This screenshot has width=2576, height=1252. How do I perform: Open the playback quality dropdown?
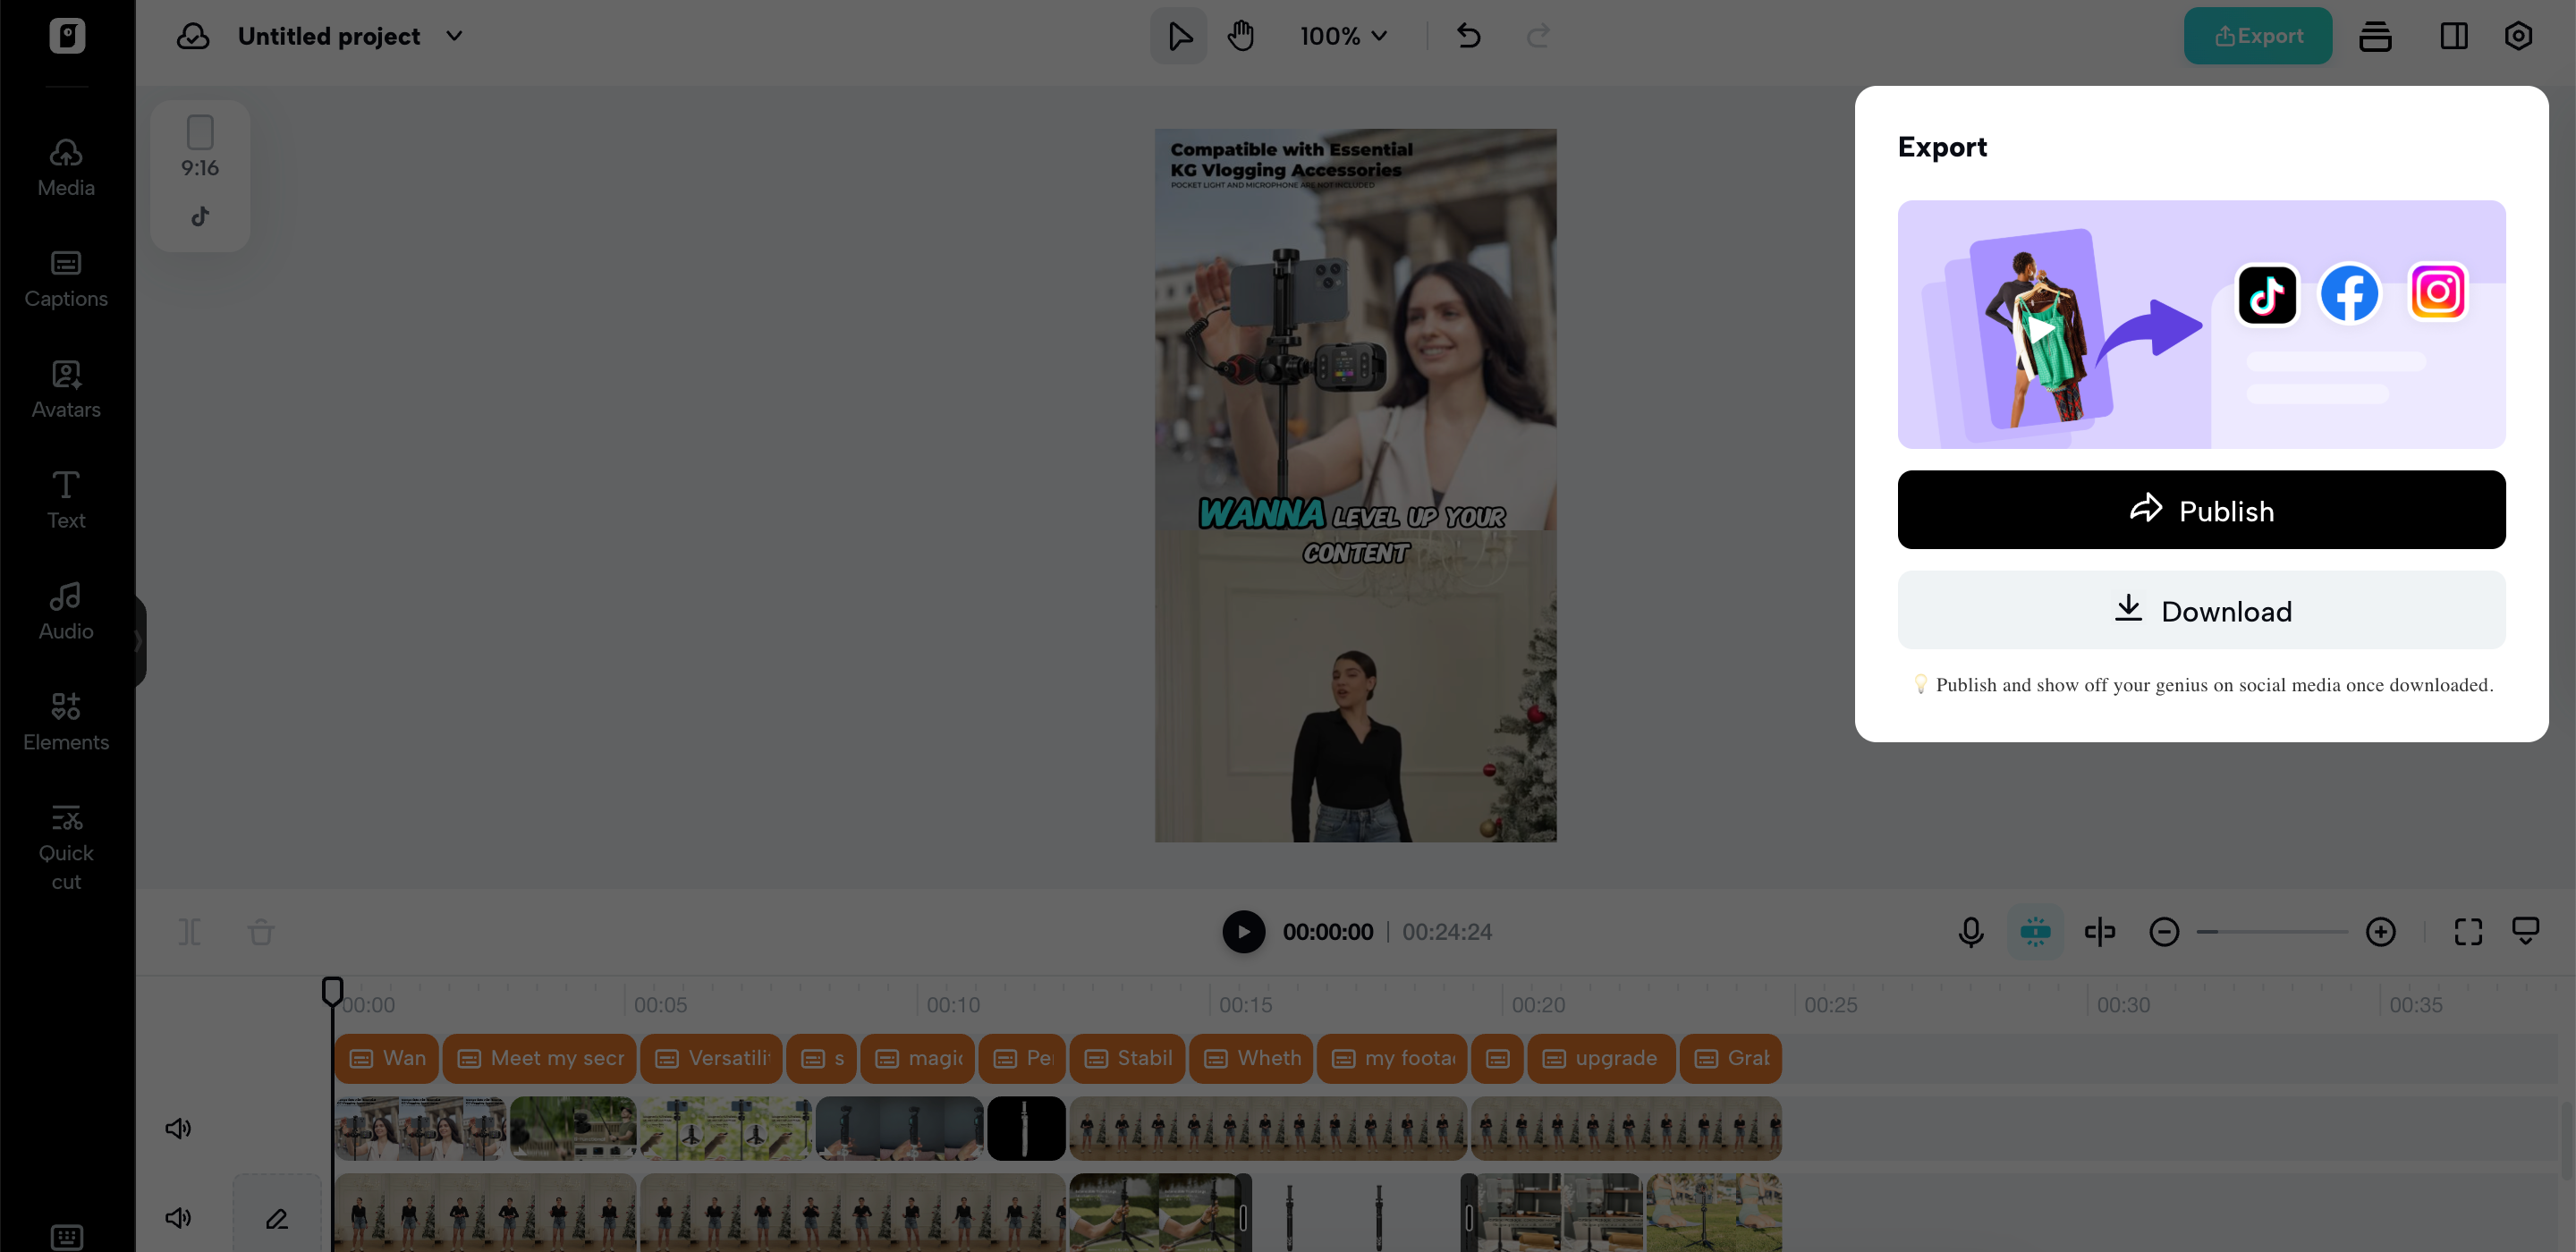click(2527, 931)
